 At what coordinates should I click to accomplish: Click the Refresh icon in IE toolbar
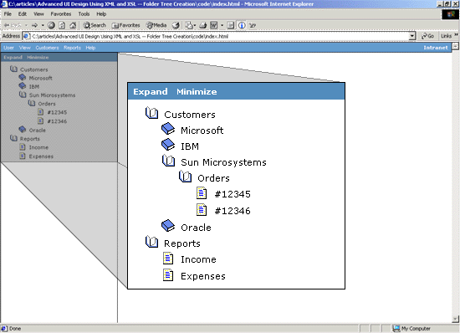(62, 25)
